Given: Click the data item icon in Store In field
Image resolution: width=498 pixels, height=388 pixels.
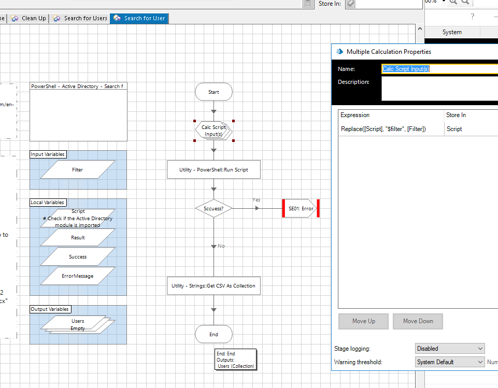Looking at the screenshot, I should point(351,4).
